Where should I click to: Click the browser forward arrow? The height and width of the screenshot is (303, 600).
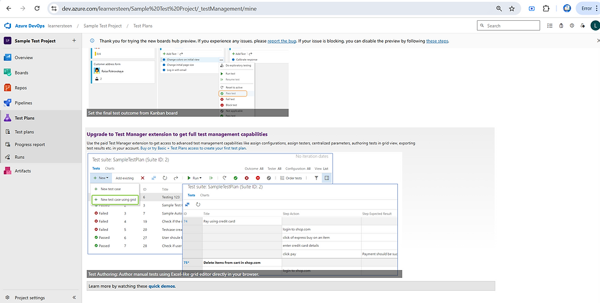tap(23, 9)
